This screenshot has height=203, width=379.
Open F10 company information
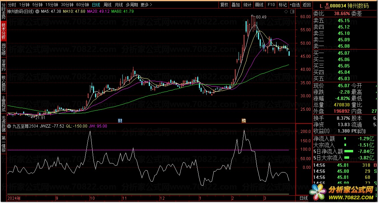point(271,5)
